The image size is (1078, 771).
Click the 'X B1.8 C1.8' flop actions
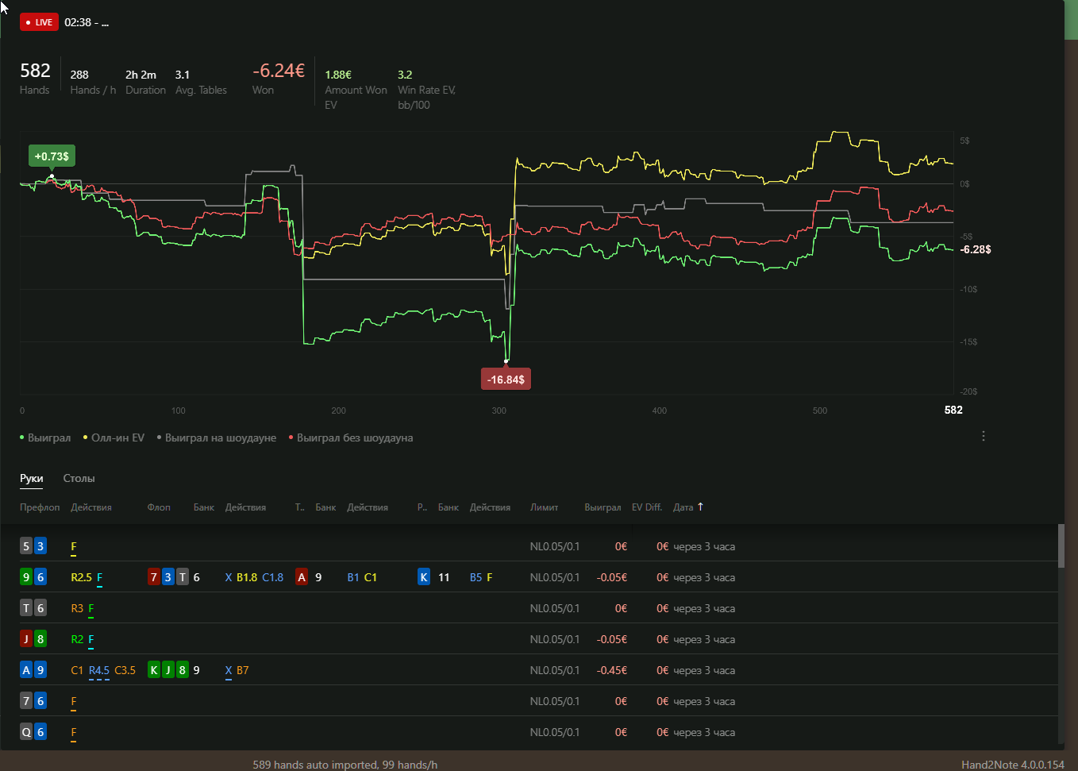click(254, 577)
